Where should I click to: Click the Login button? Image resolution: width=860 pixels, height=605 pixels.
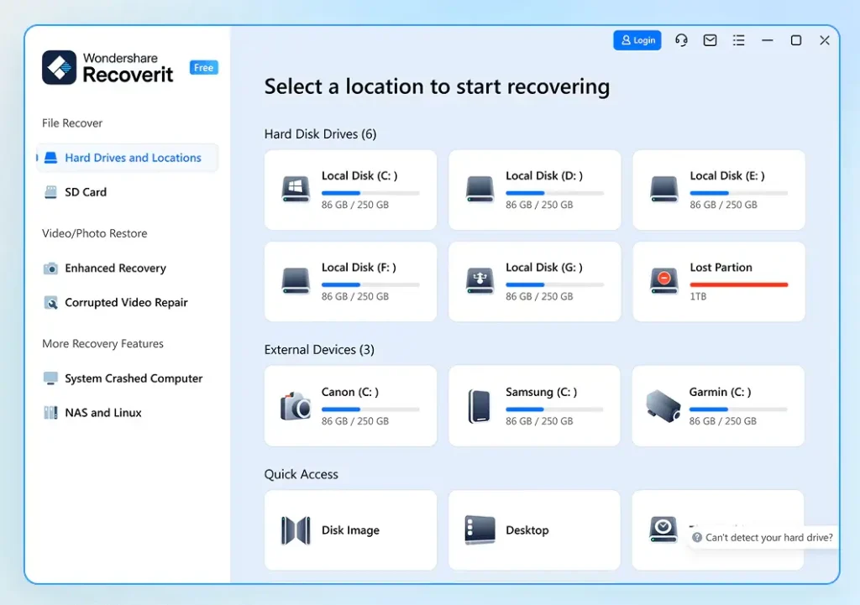(x=637, y=39)
